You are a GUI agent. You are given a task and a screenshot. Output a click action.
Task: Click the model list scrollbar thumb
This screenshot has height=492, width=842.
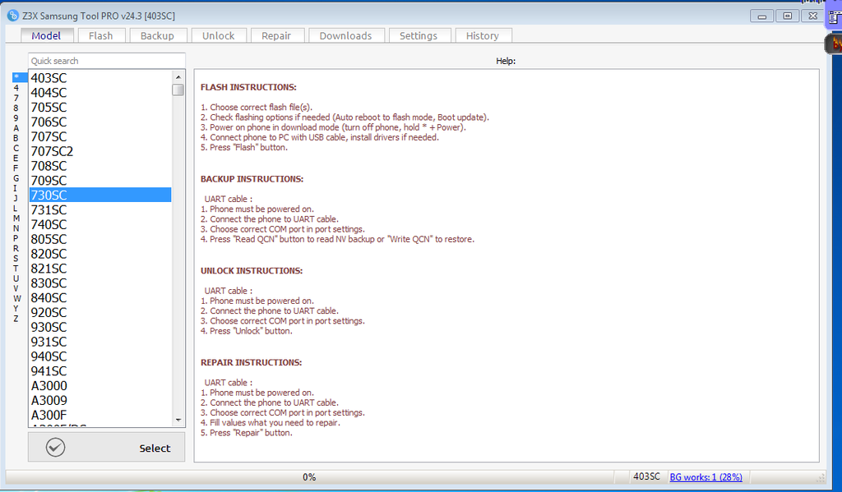click(178, 90)
